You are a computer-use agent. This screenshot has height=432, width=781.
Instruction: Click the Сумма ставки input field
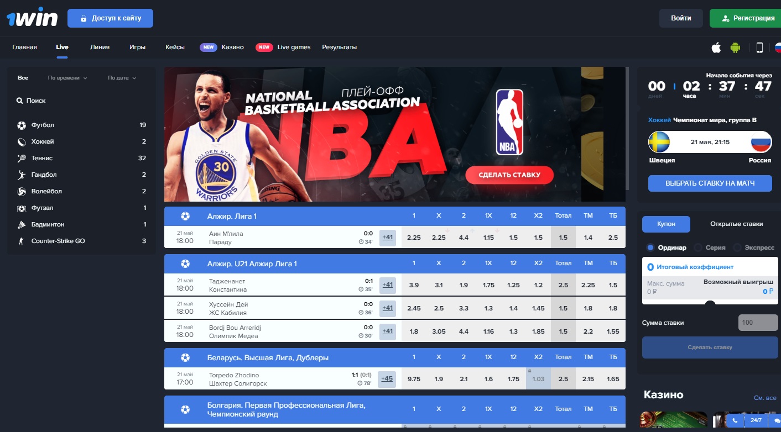click(758, 323)
